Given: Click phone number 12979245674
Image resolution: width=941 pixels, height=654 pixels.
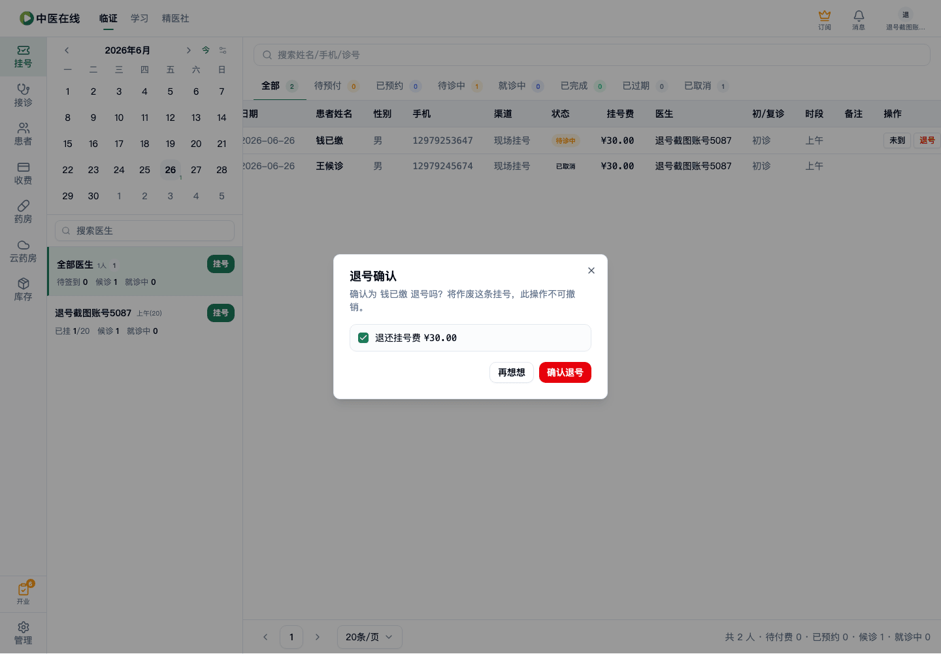Looking at the screenshot, I should pyautogui.click(x=442, y=166).
